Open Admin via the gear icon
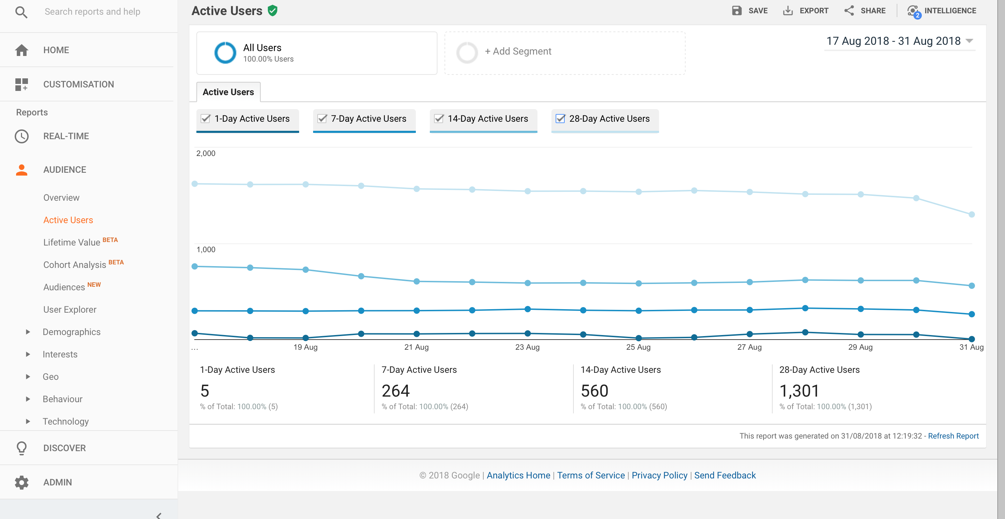The height and width of the screenshot is (519, 1005). [x=21, y=482]
